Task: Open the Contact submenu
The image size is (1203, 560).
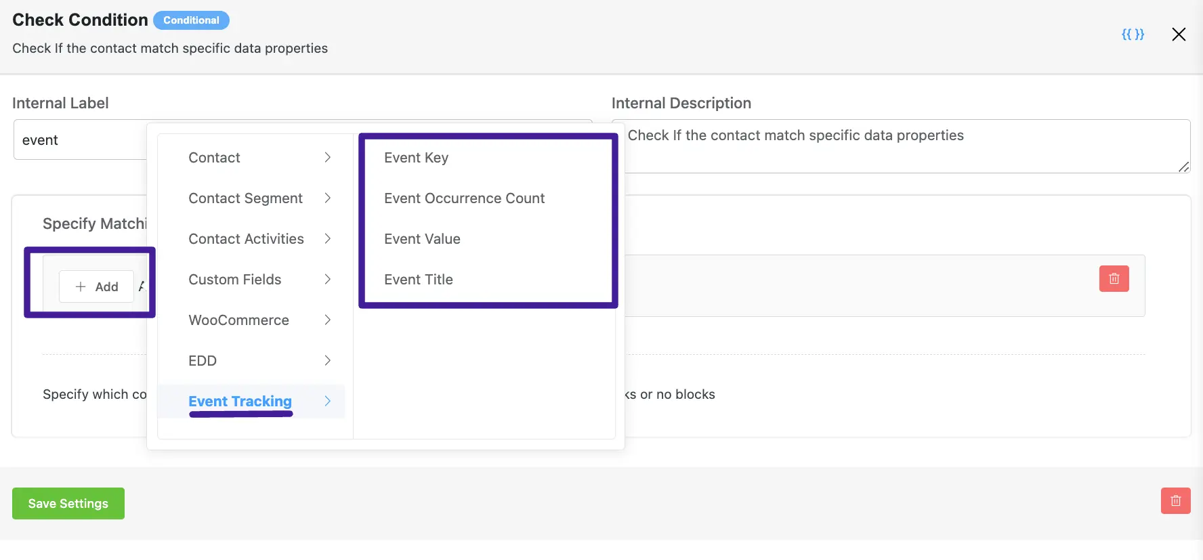Action: [x=251, y=157]
